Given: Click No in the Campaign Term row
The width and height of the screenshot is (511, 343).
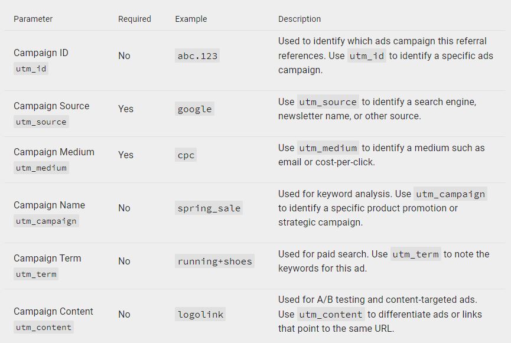Looking at the screenshot, I should pos(124,262).
